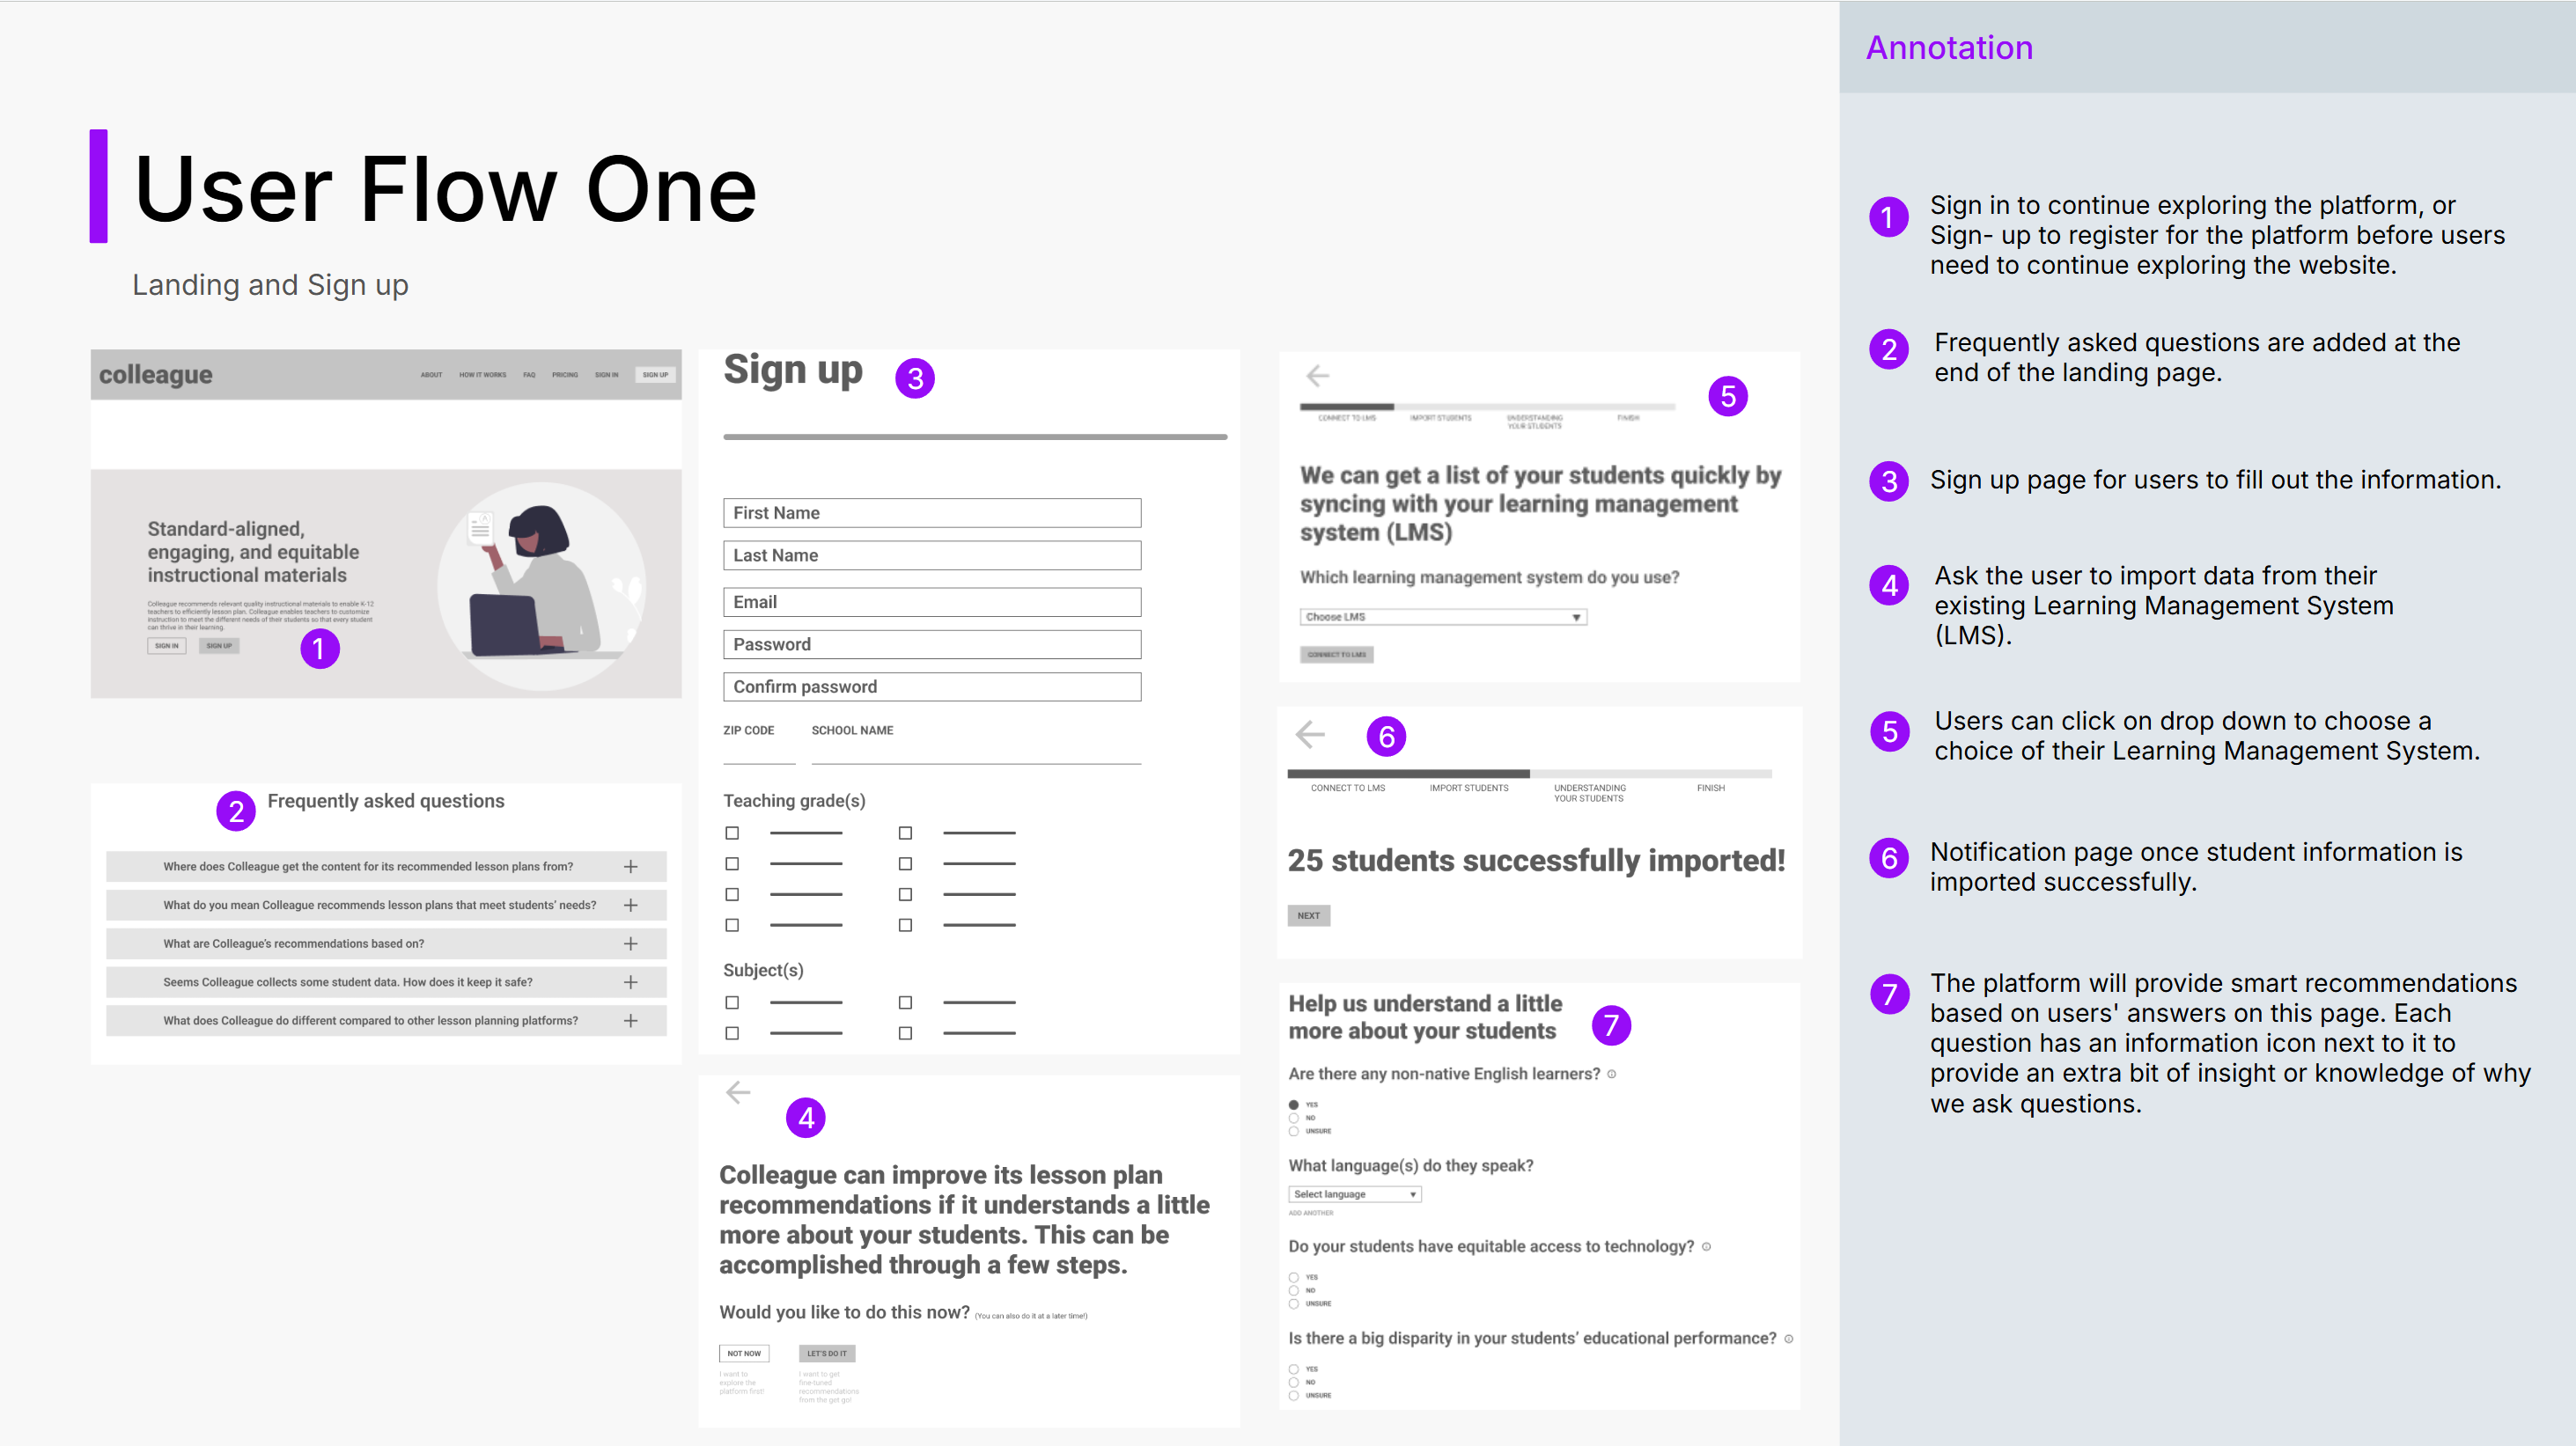The height and width of the screenshot is (1446, 2576).
Task: Click IMPORT STUDENTS step on the students imported progress bar
Action: [1468, 788]
